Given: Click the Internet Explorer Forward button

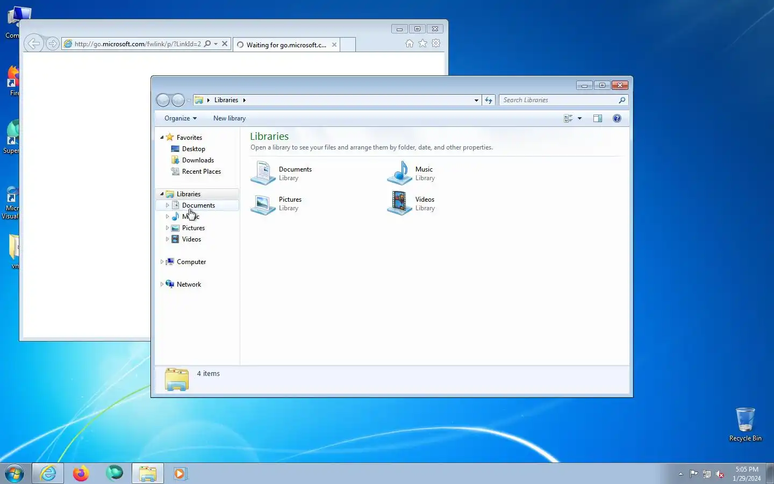Looking at the screenshot, I should (x=52, y=44).
